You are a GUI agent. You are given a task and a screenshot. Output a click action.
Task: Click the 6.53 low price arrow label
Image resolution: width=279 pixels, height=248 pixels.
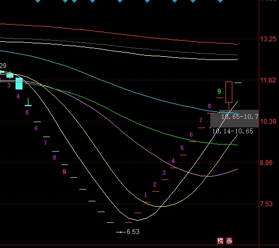[128, 232]
